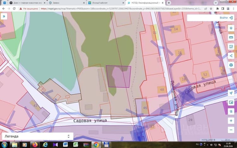
Task: Select the ruler measurement tool
Action: 231,37
